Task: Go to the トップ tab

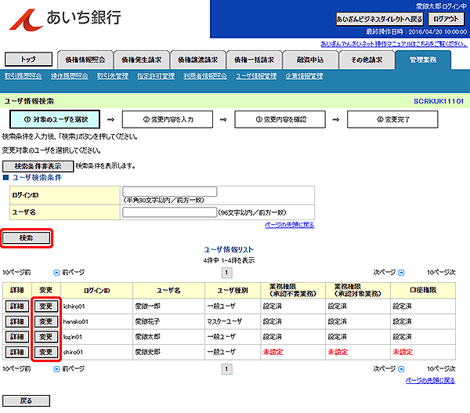Action: (28, 60)
